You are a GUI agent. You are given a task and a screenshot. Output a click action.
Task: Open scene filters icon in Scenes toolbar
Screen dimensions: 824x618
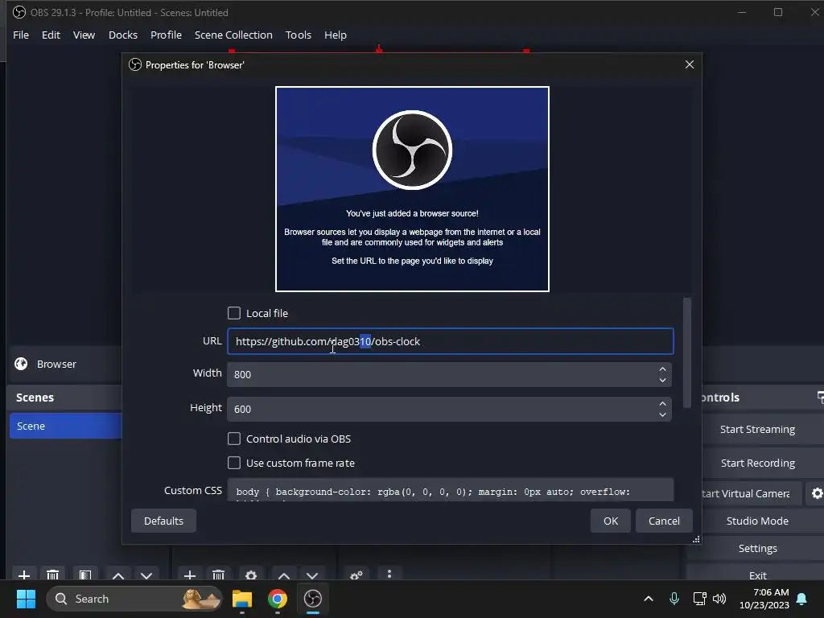point(85,575)
